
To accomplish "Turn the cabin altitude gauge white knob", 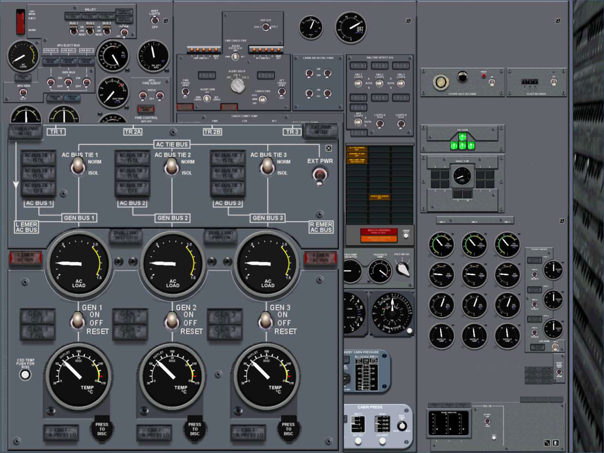I will tap(409, 330).
